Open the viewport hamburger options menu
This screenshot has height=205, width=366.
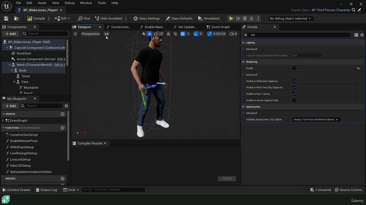coord(75,34)
